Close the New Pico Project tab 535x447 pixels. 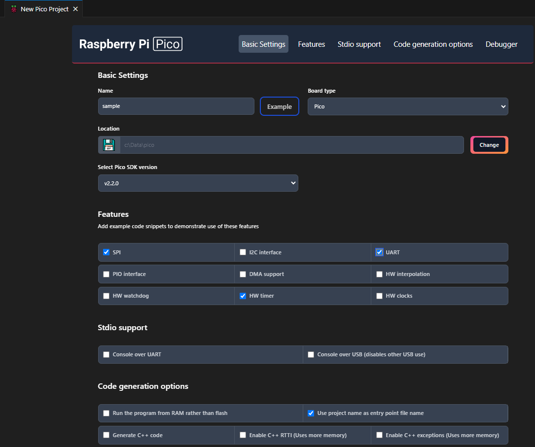(75, 9)
